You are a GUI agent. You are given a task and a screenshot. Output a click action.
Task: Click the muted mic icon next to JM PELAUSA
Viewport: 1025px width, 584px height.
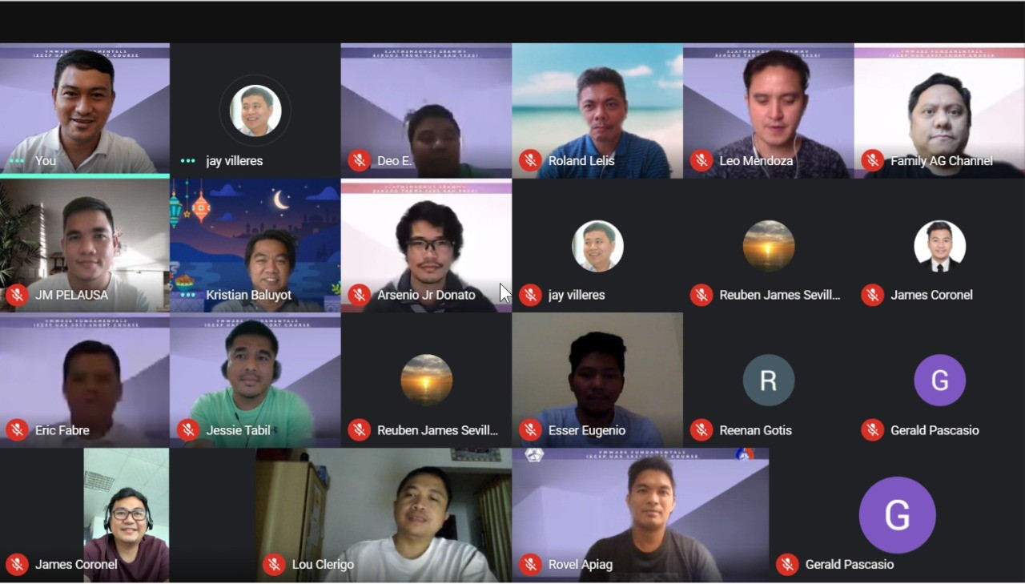coord(17,295)
